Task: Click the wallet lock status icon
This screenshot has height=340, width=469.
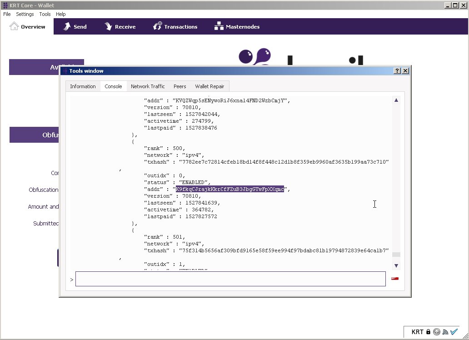Action: 428,332
